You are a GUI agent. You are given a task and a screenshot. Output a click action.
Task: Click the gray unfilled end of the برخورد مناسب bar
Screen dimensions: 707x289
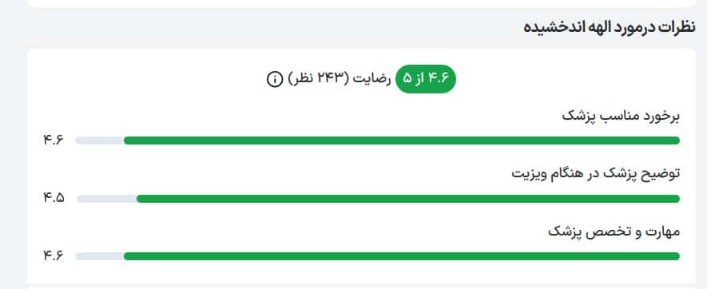tap(99, 141)
